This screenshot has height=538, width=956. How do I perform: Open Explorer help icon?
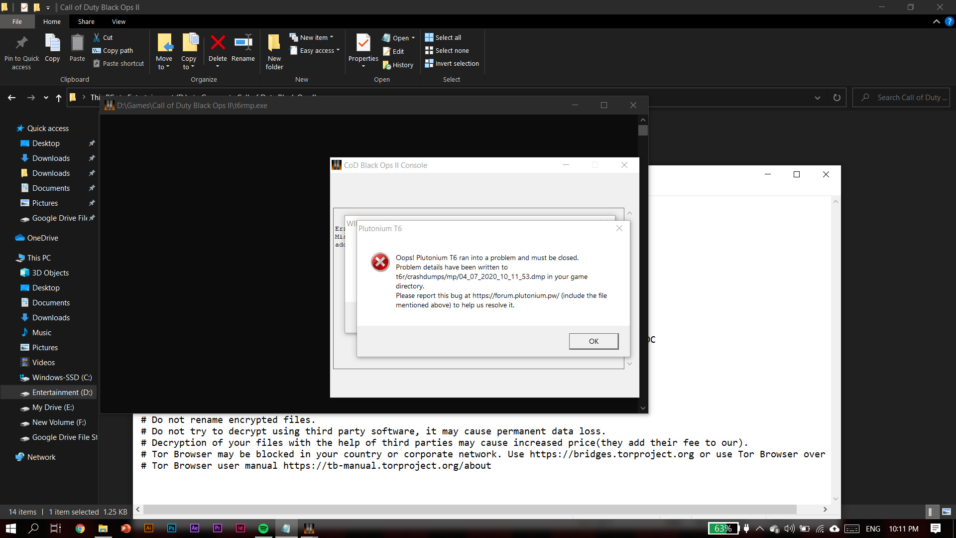tap(950, 21)
